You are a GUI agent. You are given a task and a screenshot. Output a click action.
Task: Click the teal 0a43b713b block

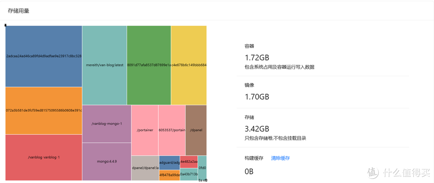coord(189,175)
